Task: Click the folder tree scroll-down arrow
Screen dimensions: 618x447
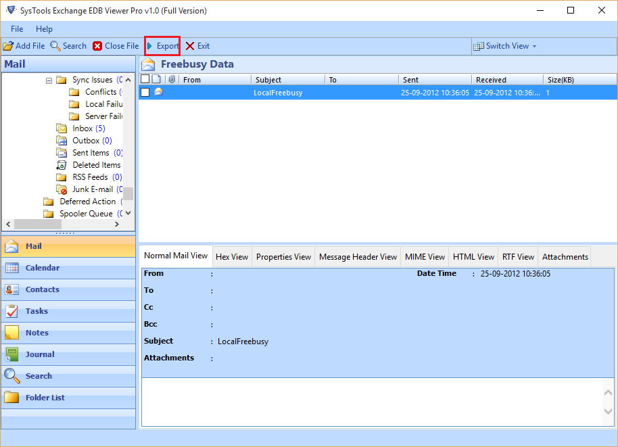Action: [128, 213]
